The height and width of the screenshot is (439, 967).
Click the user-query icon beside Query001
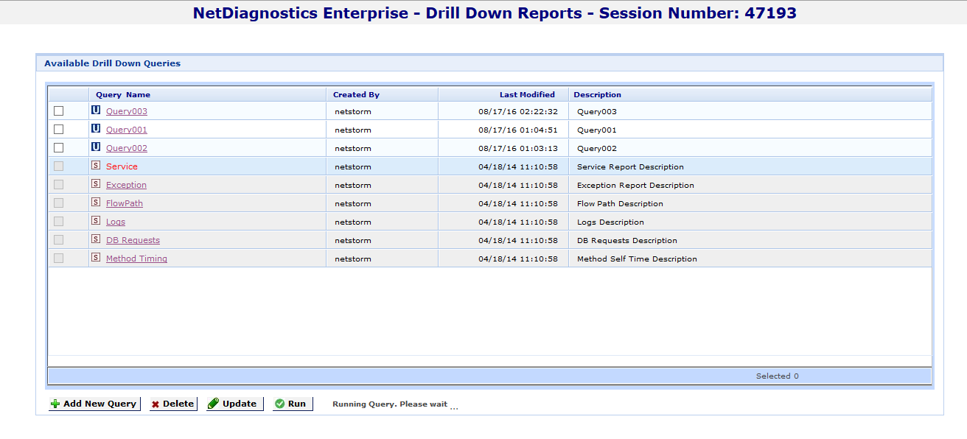[x=96, y=129]
